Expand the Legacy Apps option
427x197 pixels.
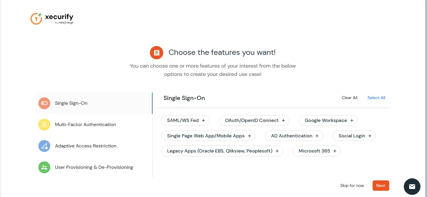tap(277, 151)
